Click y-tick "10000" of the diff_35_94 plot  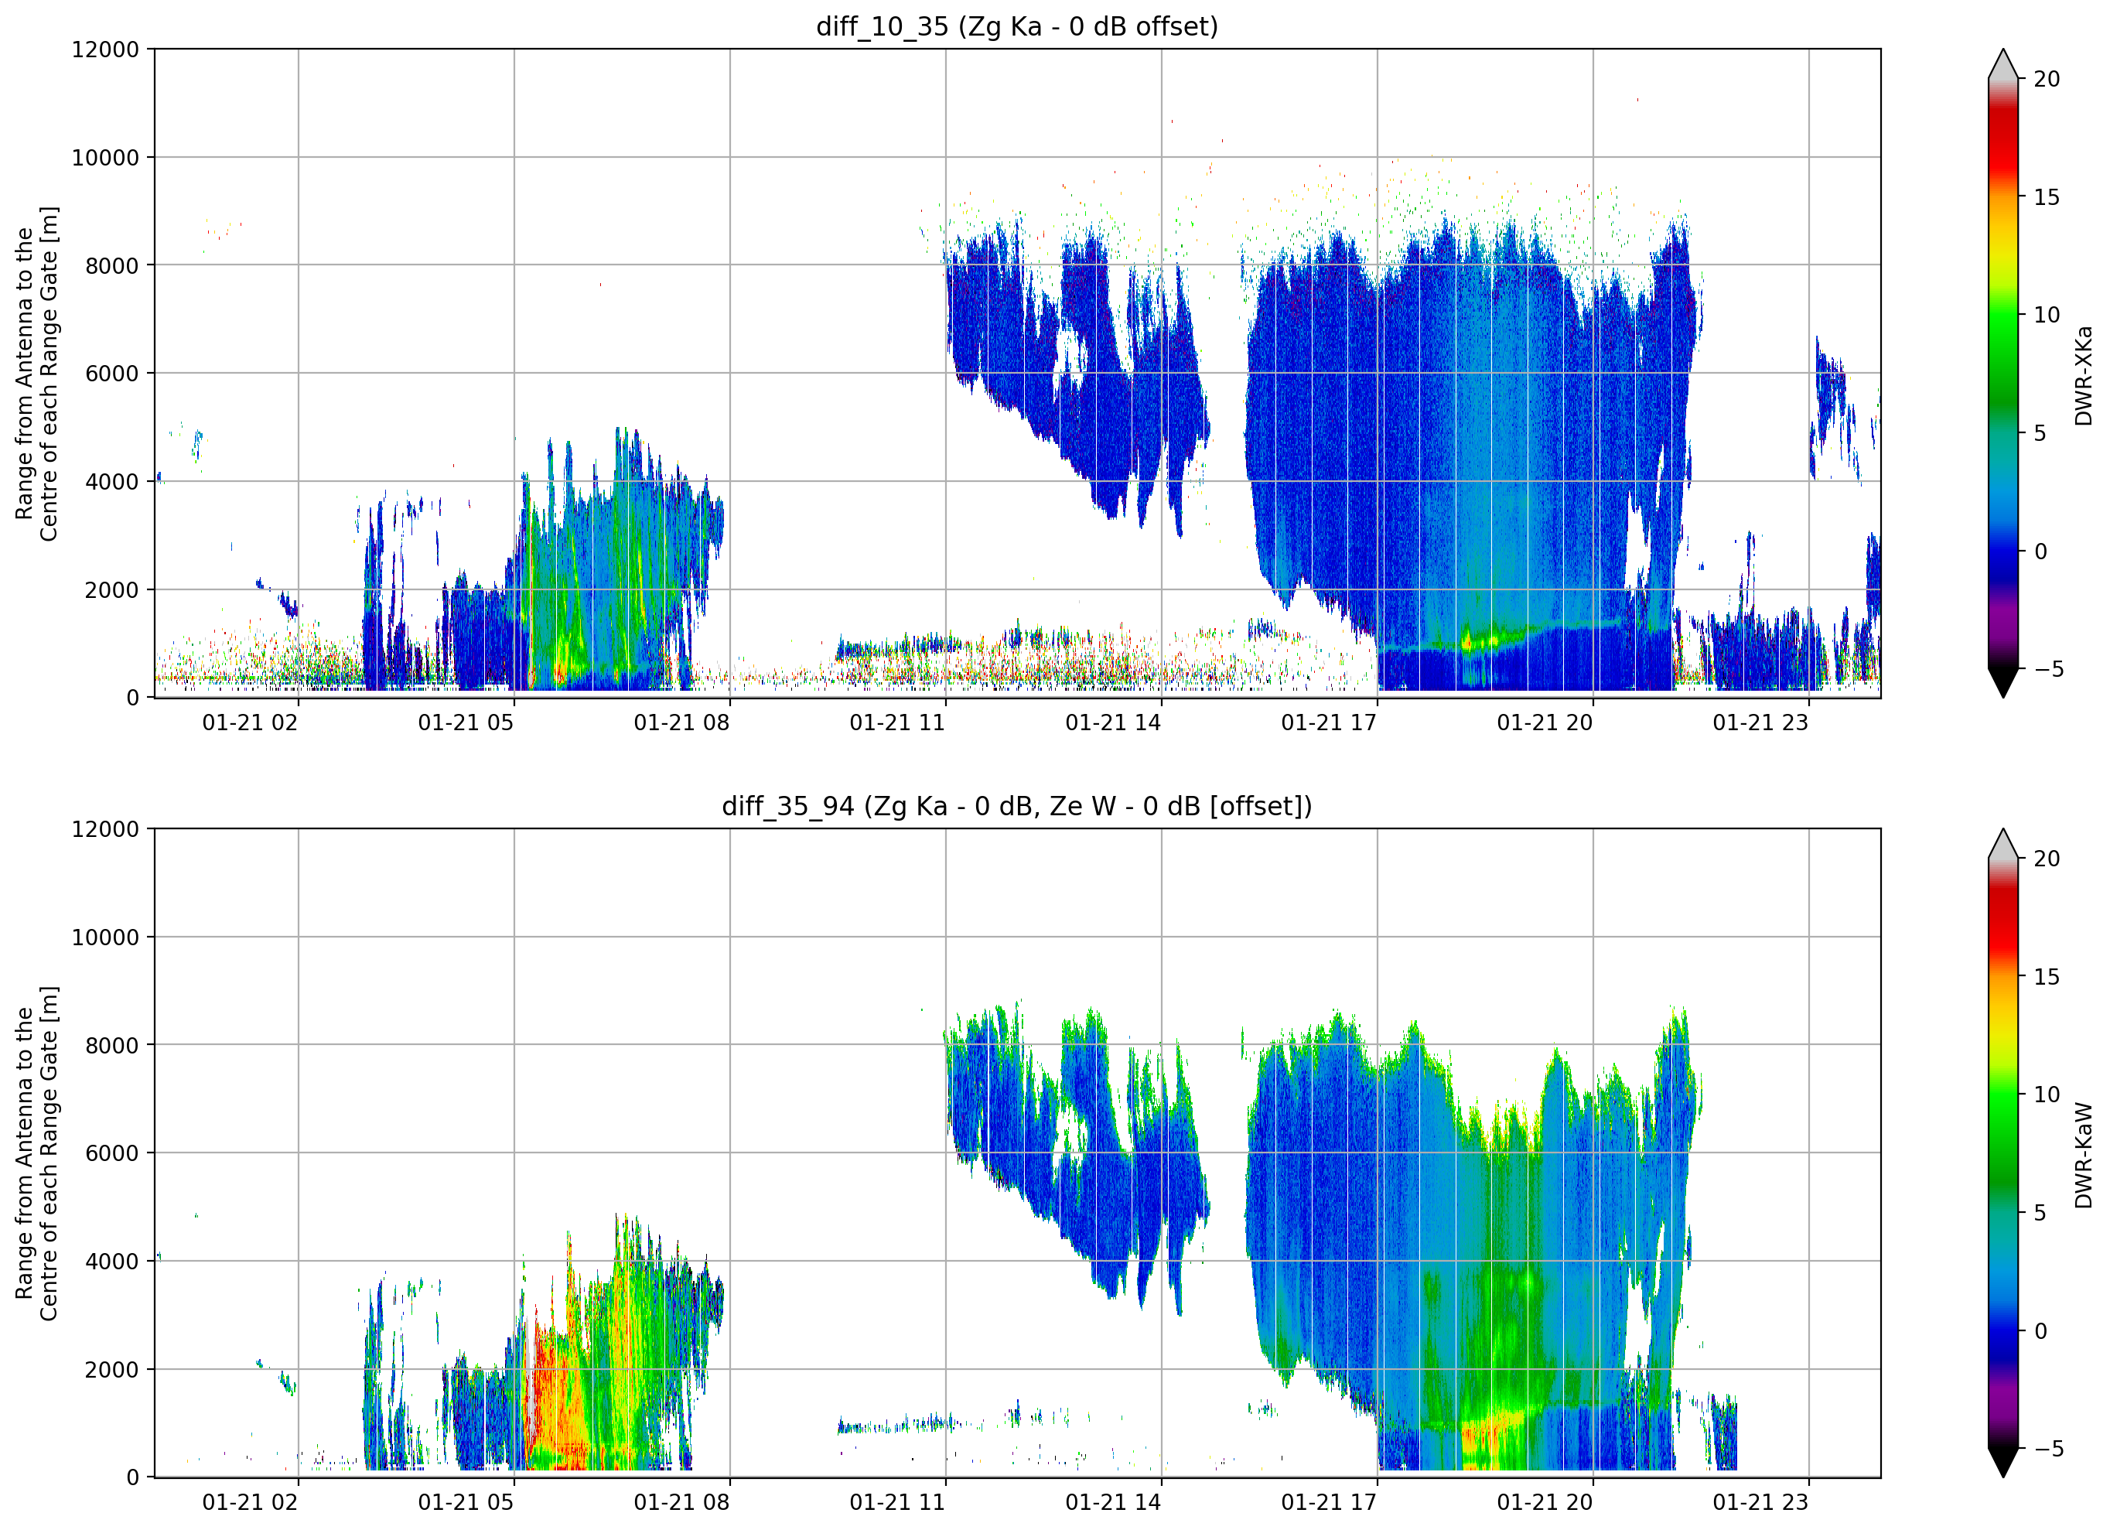tap(105, 937)
